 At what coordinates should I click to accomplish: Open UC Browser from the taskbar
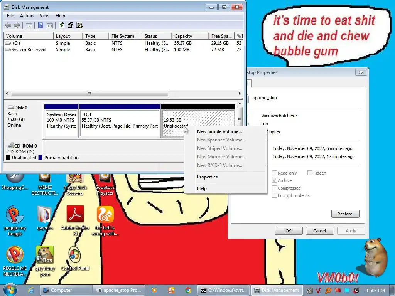(171, 290)
